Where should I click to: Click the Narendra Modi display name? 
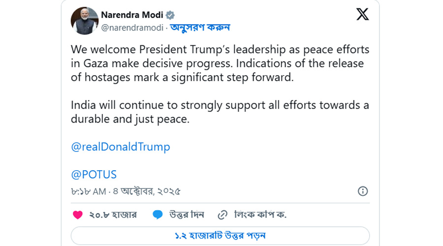[132, 15]
